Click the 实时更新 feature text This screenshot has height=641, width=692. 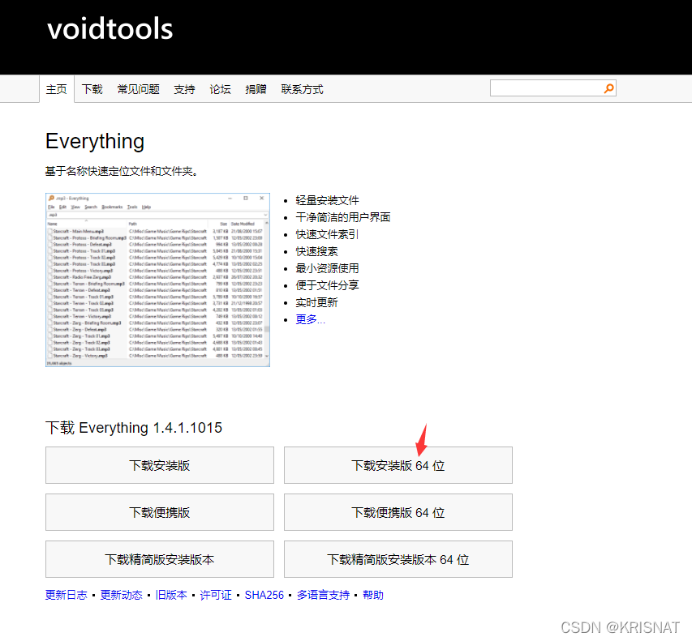pos(316,302)
